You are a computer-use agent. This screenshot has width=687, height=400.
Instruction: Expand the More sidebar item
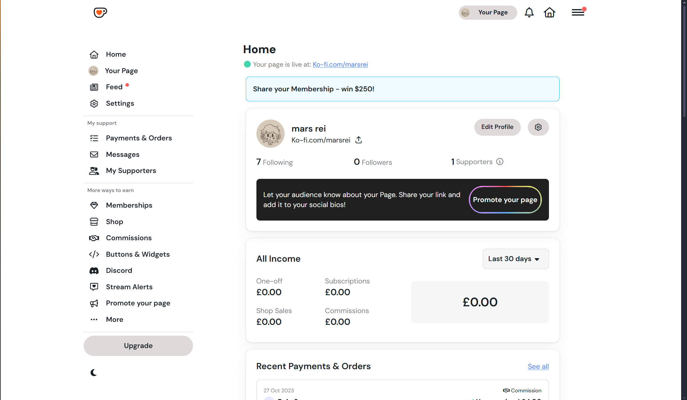click(115, 320)
